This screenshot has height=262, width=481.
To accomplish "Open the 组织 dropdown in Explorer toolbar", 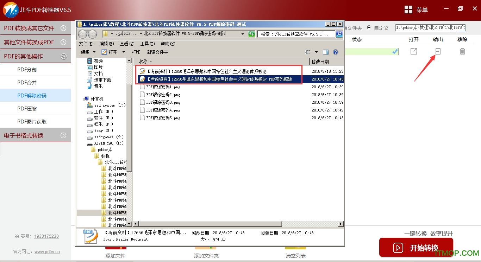I will 88,52.
